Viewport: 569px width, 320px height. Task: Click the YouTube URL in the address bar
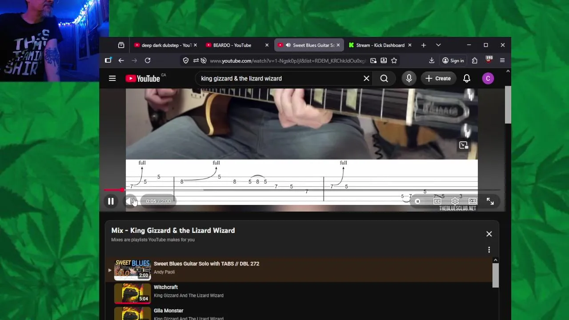[288, 60]
